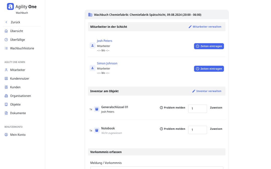Navigate to Objekte in admin menu
The width and height of the screenshot is (271, 169).
[15, 104]
